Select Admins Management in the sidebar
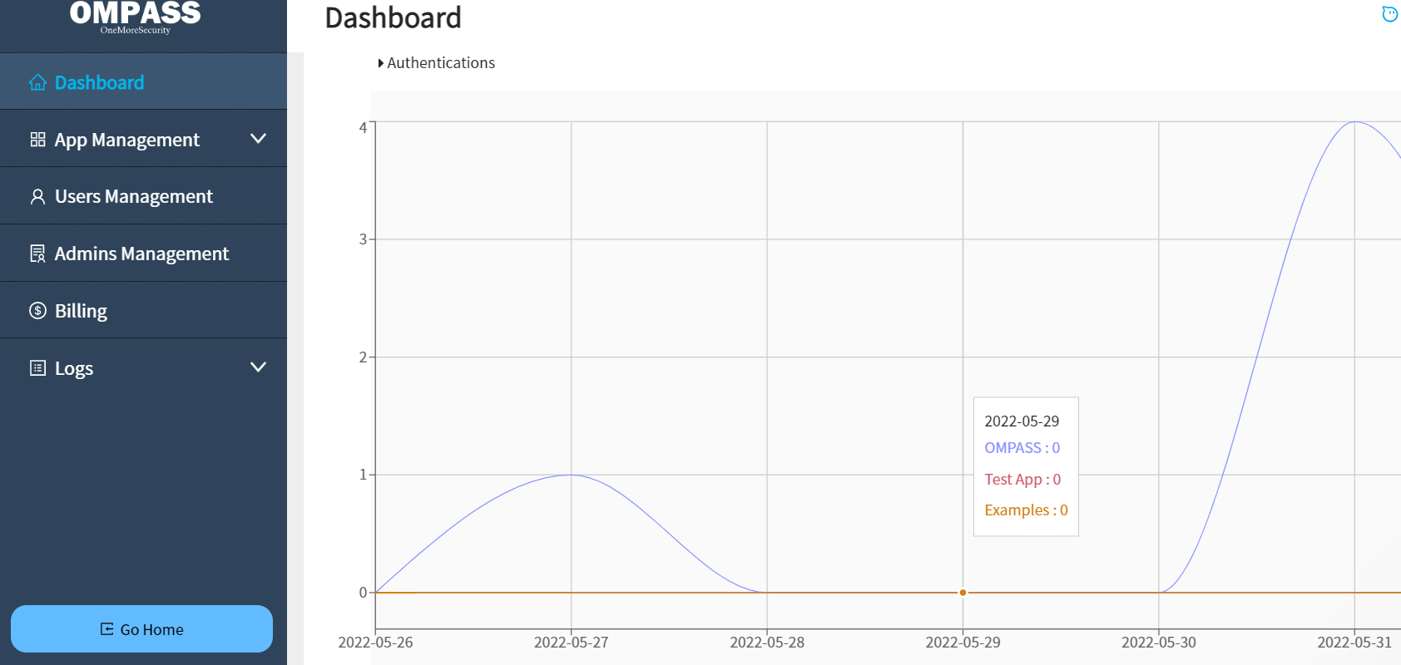Image resolution: width=1401 pixels, height=665 pixels. coord(141,254)
